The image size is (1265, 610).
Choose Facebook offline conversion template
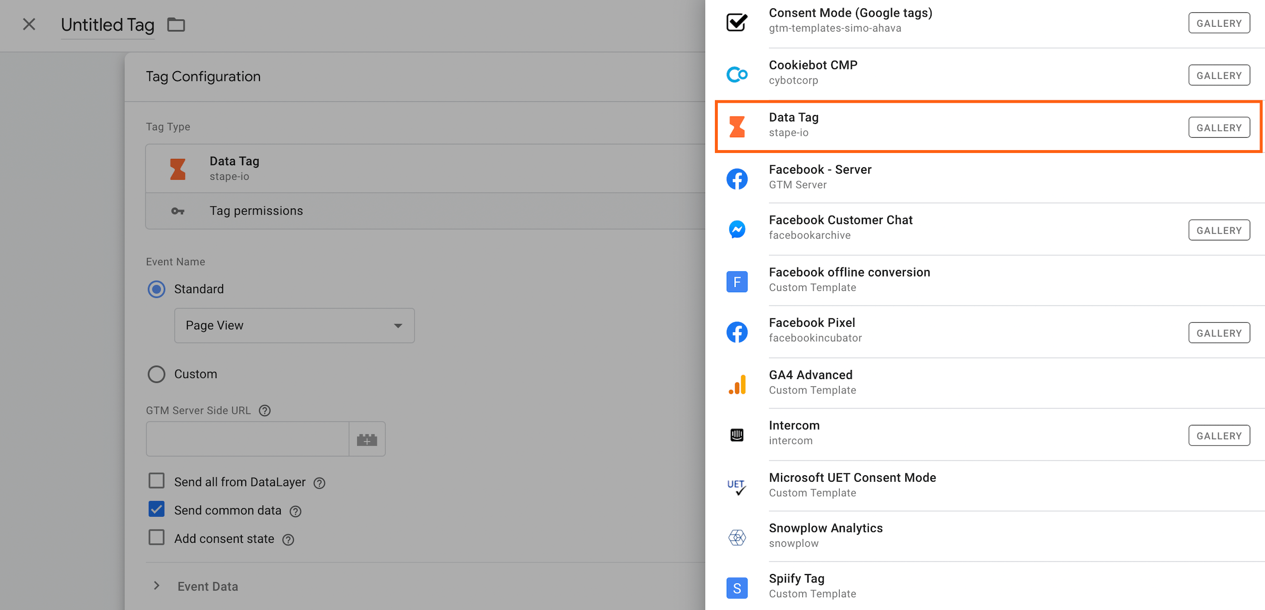click(985, 280)
